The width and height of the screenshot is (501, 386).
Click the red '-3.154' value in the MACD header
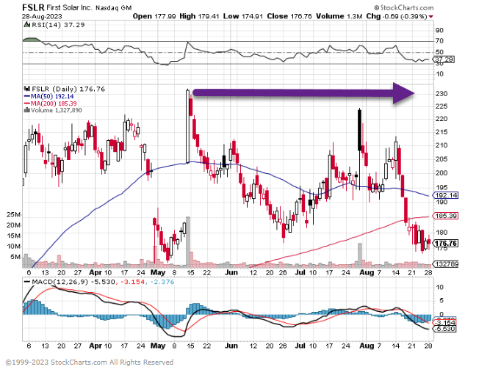[132, 283]
